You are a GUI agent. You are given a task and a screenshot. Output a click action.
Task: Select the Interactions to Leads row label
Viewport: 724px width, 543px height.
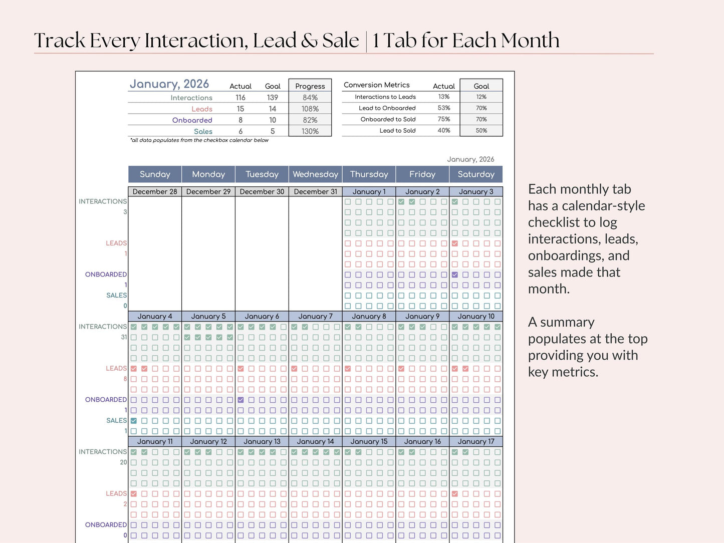pos(385,97)
